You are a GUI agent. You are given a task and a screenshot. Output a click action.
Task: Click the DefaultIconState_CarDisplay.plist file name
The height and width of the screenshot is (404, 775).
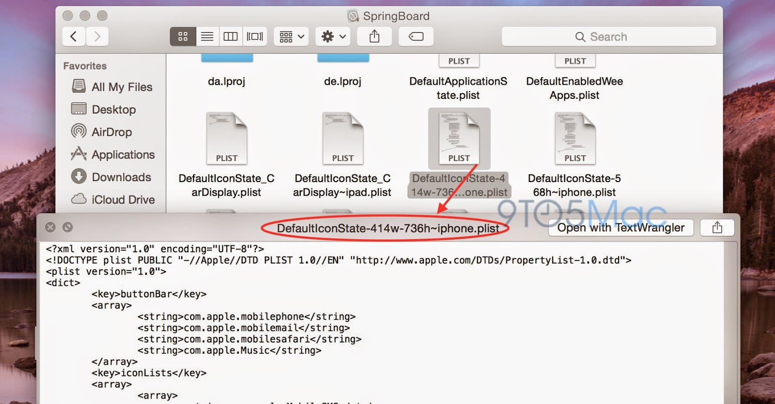click(x=227, y=185)
